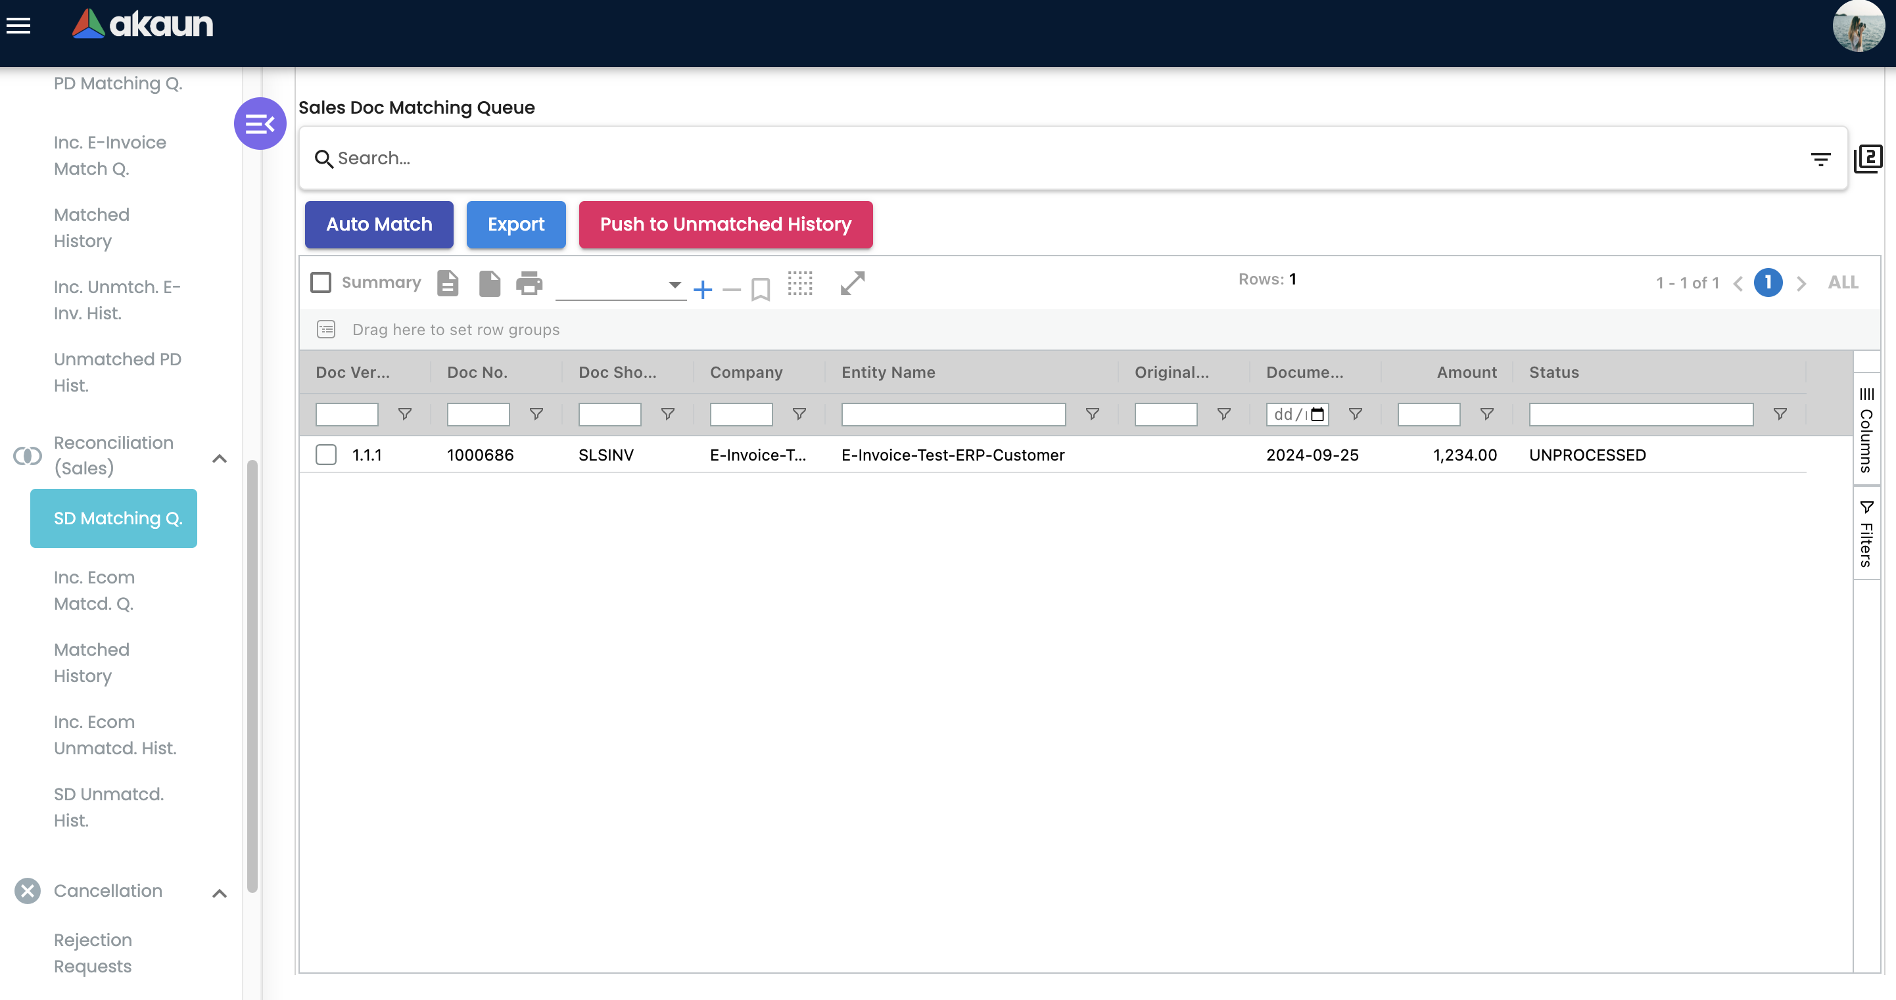This screenshot has width=1896, height=1000.
Task: Open filter for Document date column
Action: 1355,415
